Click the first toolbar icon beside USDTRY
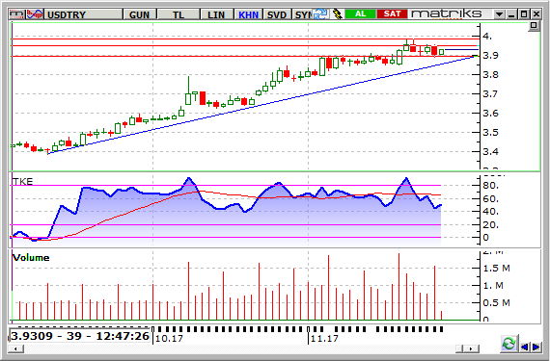Viewport: 550px width, 361px height. 17,14
